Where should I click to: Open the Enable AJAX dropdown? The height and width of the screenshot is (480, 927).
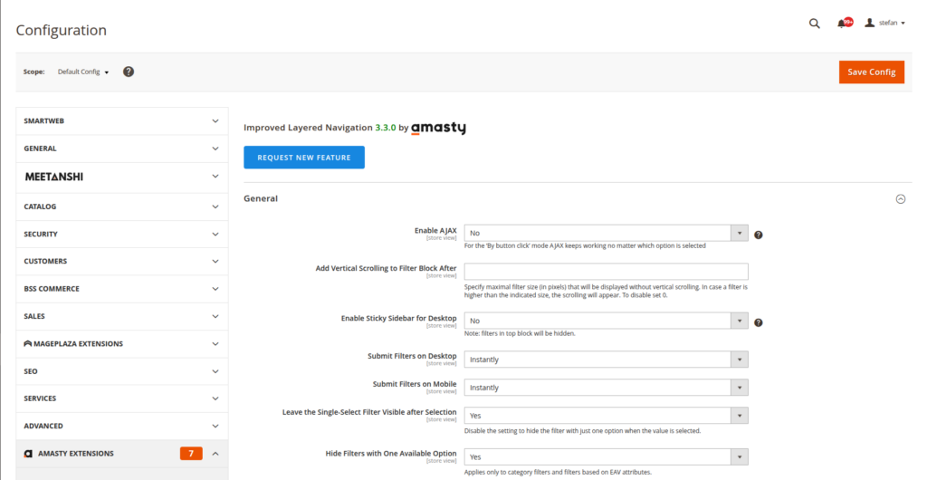(x=606, y=234)
